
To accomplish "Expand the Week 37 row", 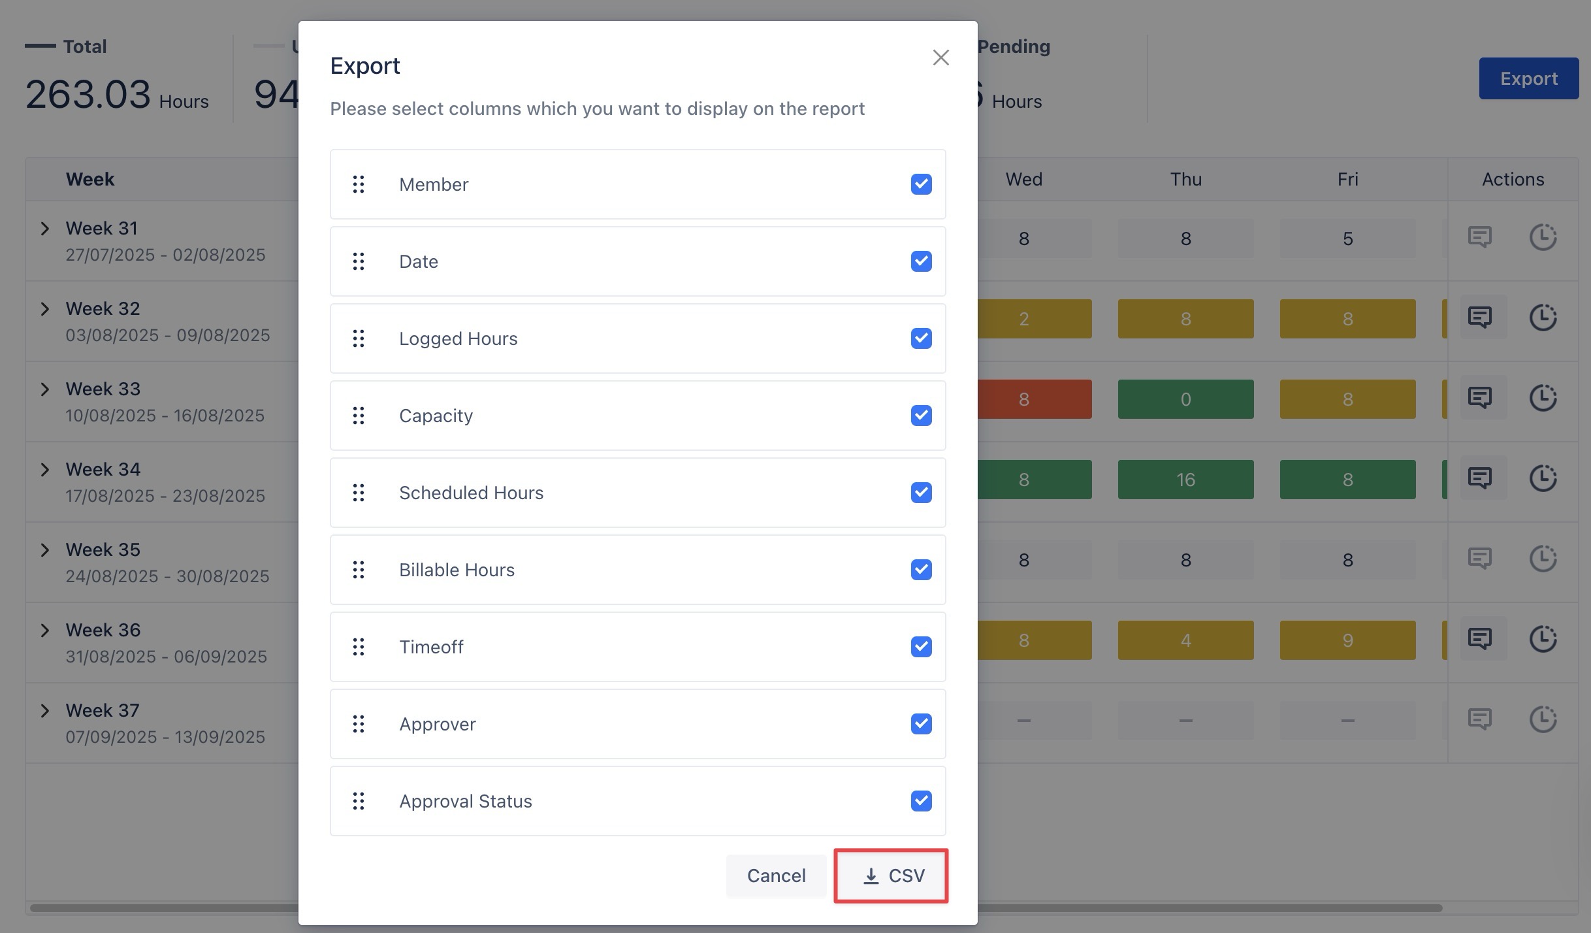I will (44, 711).
